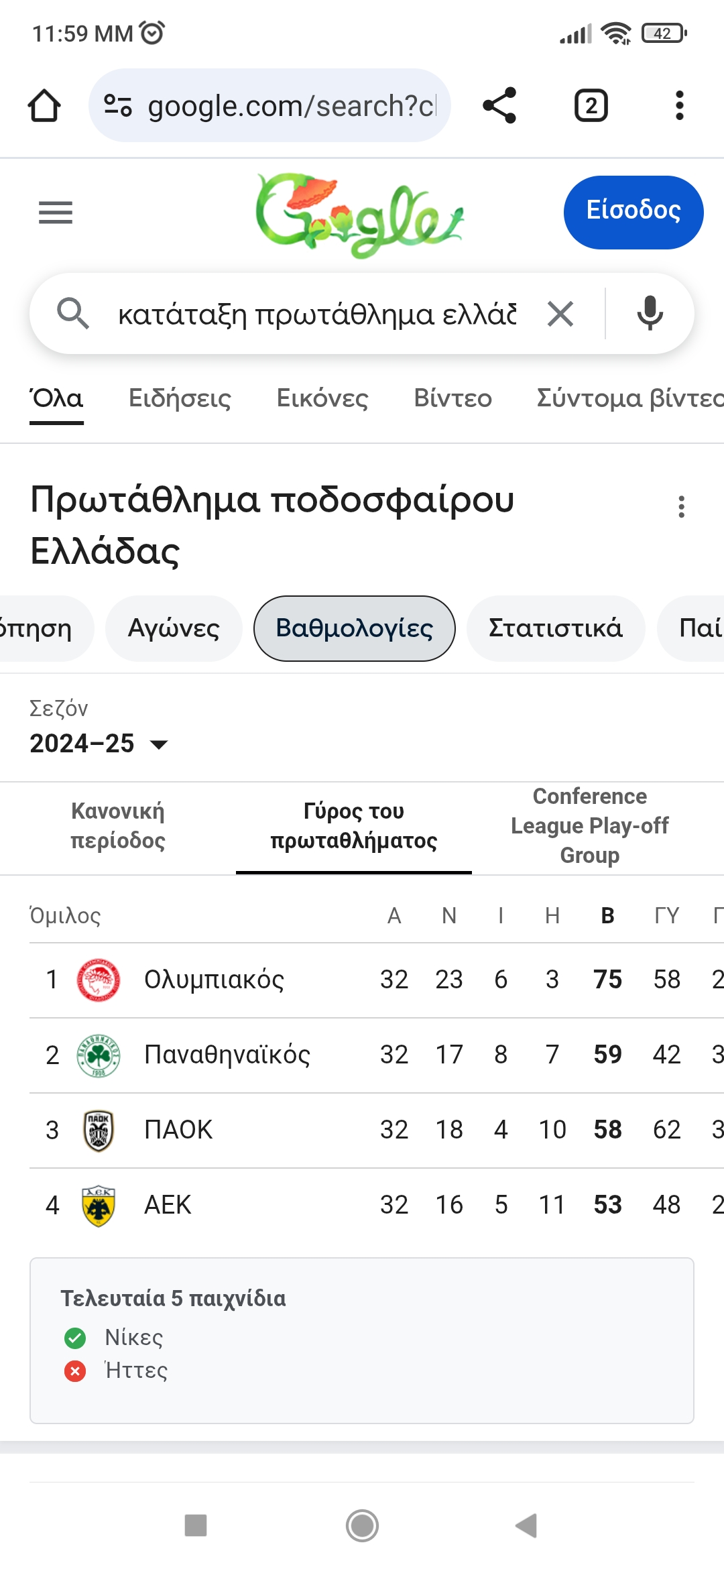
Task: Clear the search query with X
Action: pos(560,314)
